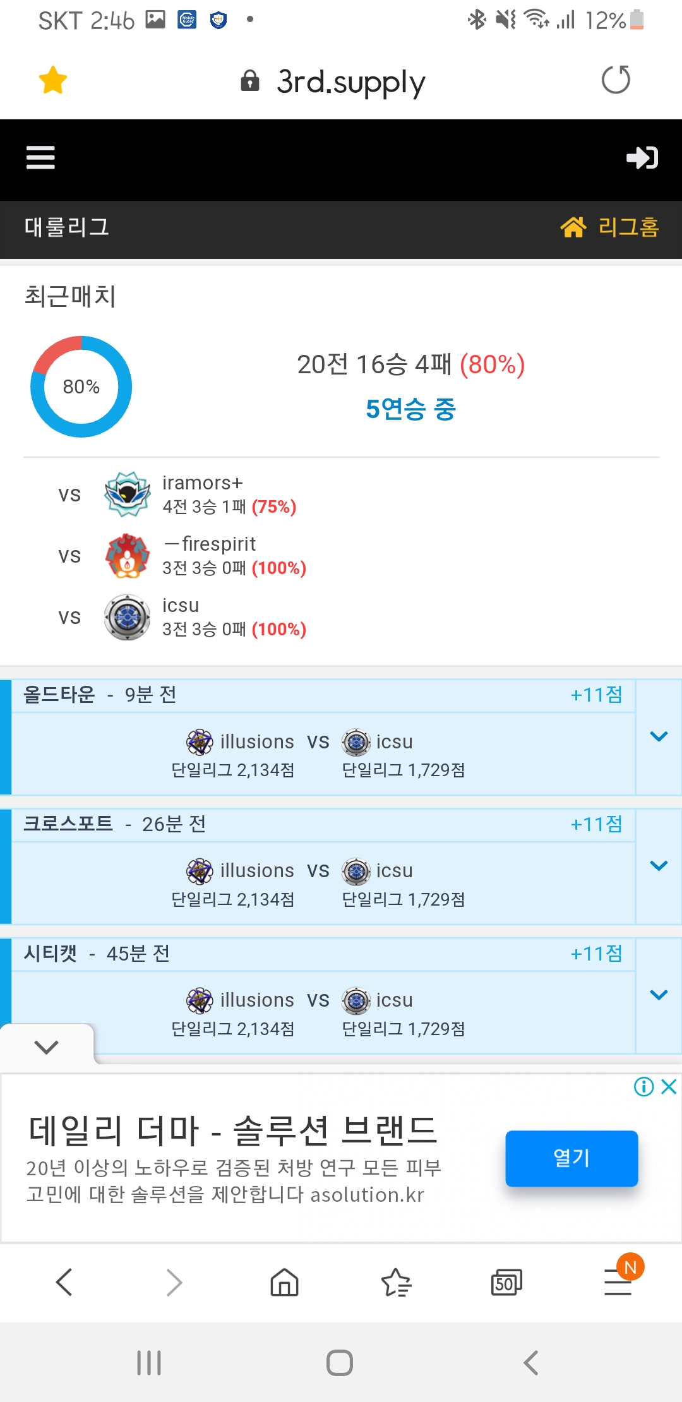682x1402 pixels.
Task: Show the 50 open tabs
Action: click(x=506, y=1282)
